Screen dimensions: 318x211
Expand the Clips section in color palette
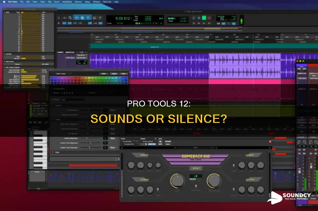click(53, 152)
